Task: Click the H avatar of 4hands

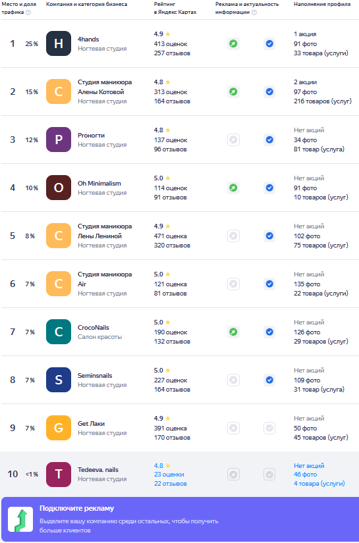Action: tap(59, 43)
